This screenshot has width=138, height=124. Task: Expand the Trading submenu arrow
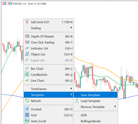(71, 28)
